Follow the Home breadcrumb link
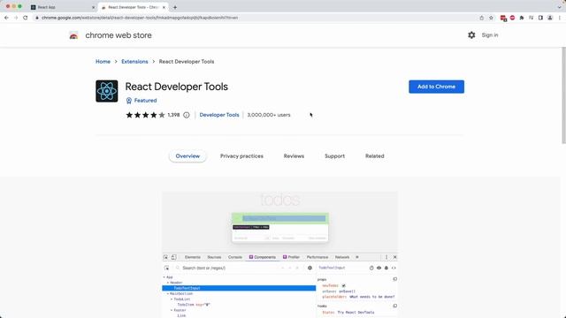Viewport: 566px width, 318px height. coord(103,62)
